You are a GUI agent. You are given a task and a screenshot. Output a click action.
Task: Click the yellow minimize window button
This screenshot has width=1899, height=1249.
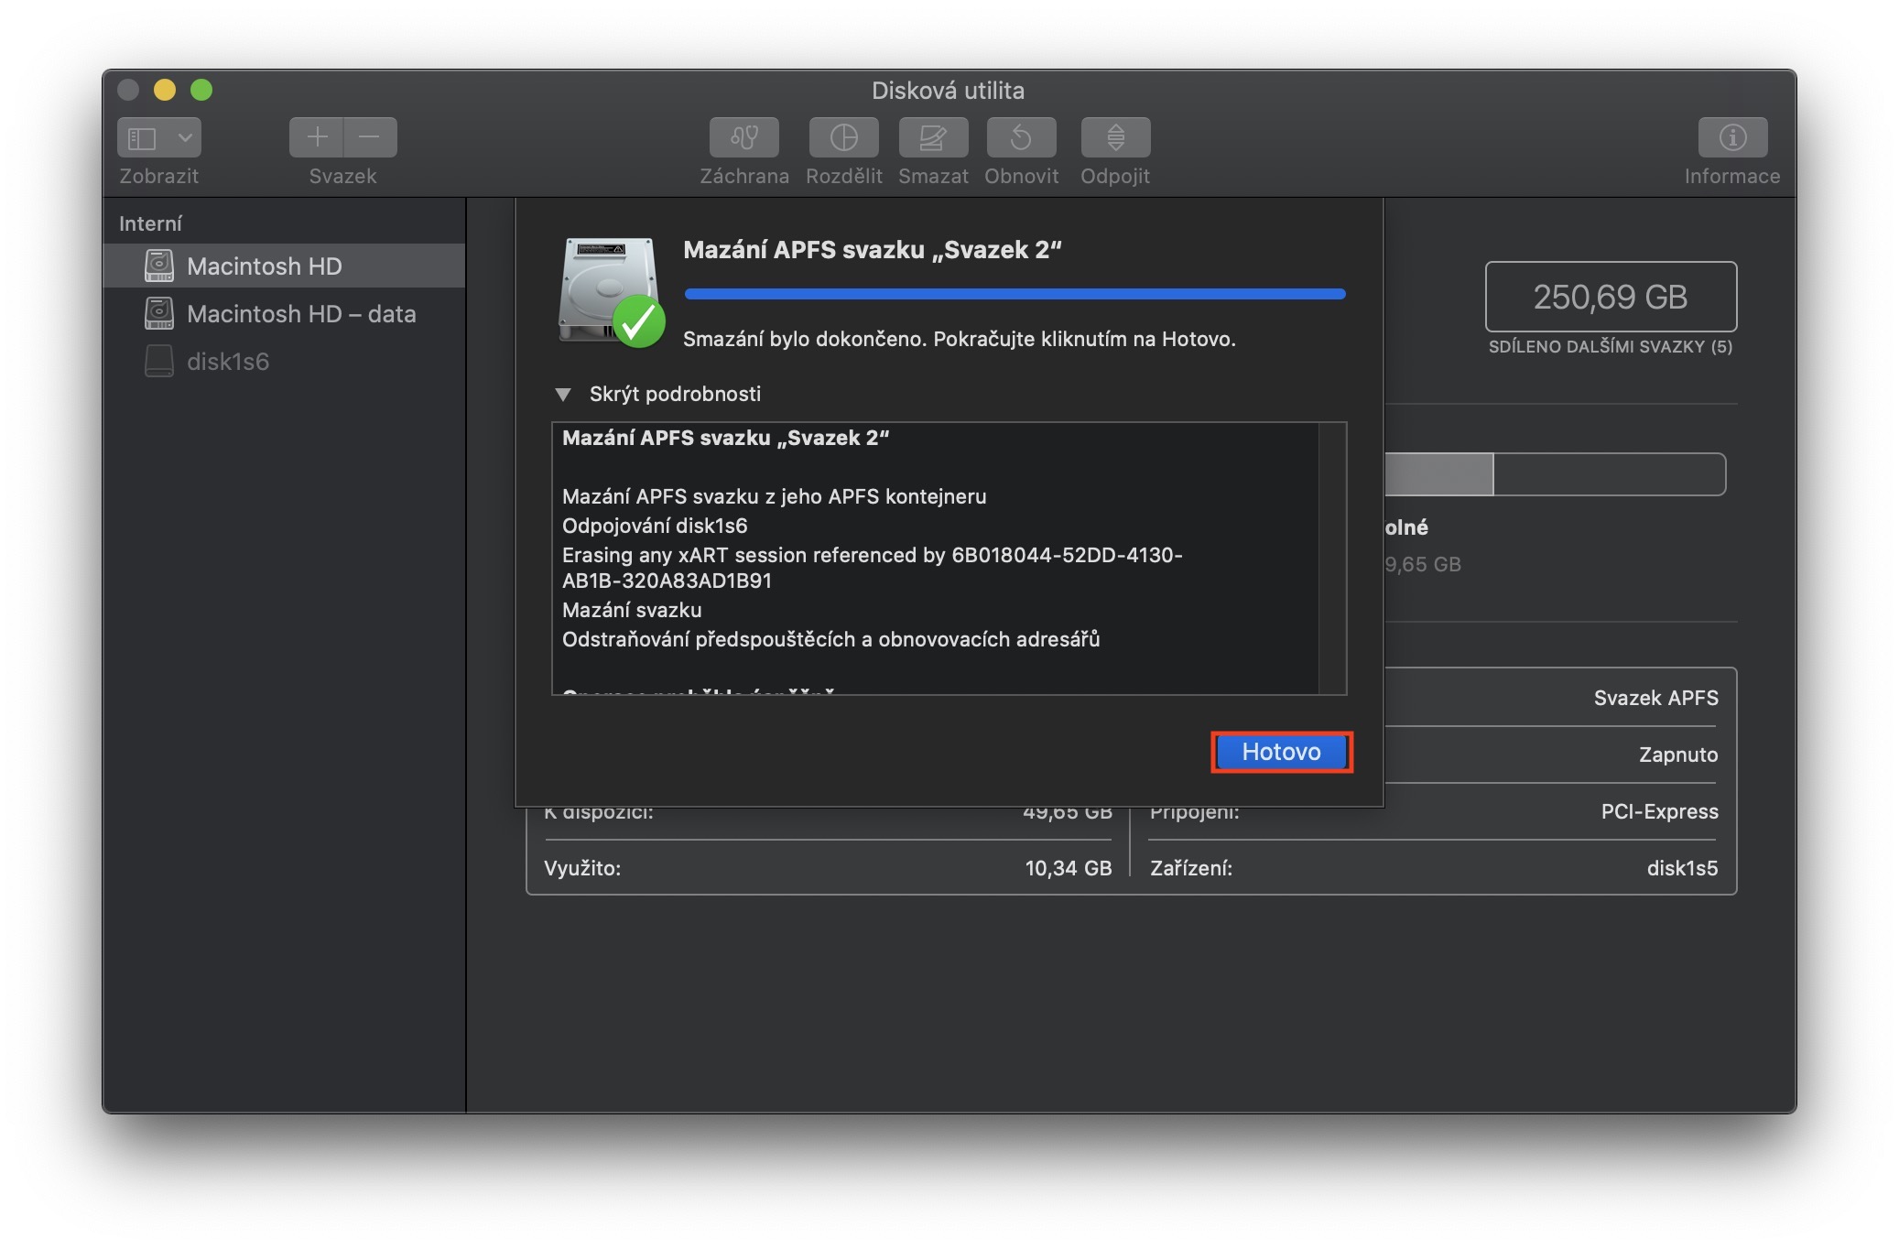[165, 90]
